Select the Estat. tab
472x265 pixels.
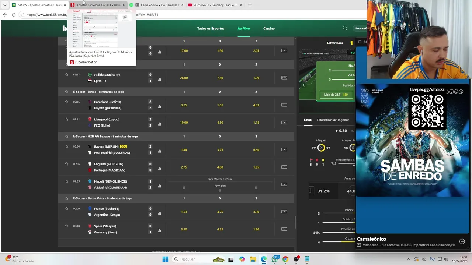click(x=308, y=120)
